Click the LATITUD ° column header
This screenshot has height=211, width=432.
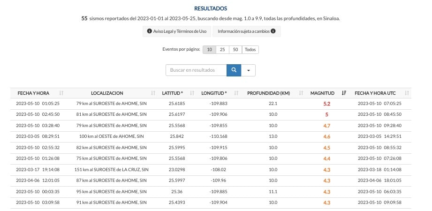[173, 93]
